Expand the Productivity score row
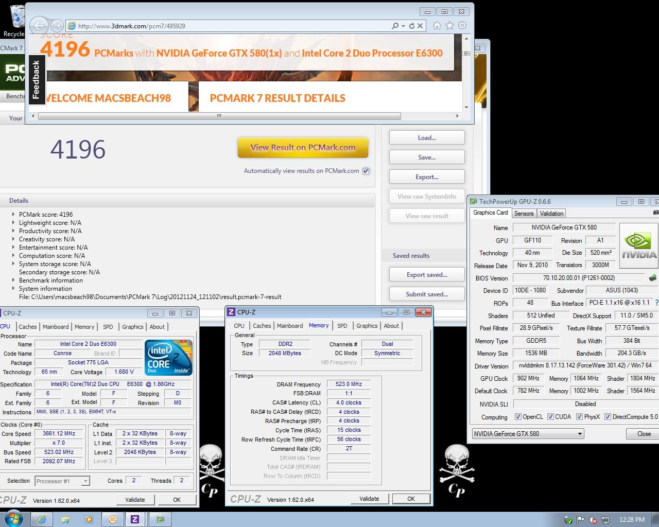The height and width of the screenshot is (527, 659). (13, 231)
